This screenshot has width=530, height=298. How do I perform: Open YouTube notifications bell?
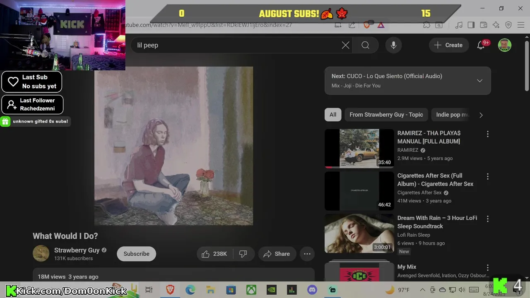click(x=481, y=45)
